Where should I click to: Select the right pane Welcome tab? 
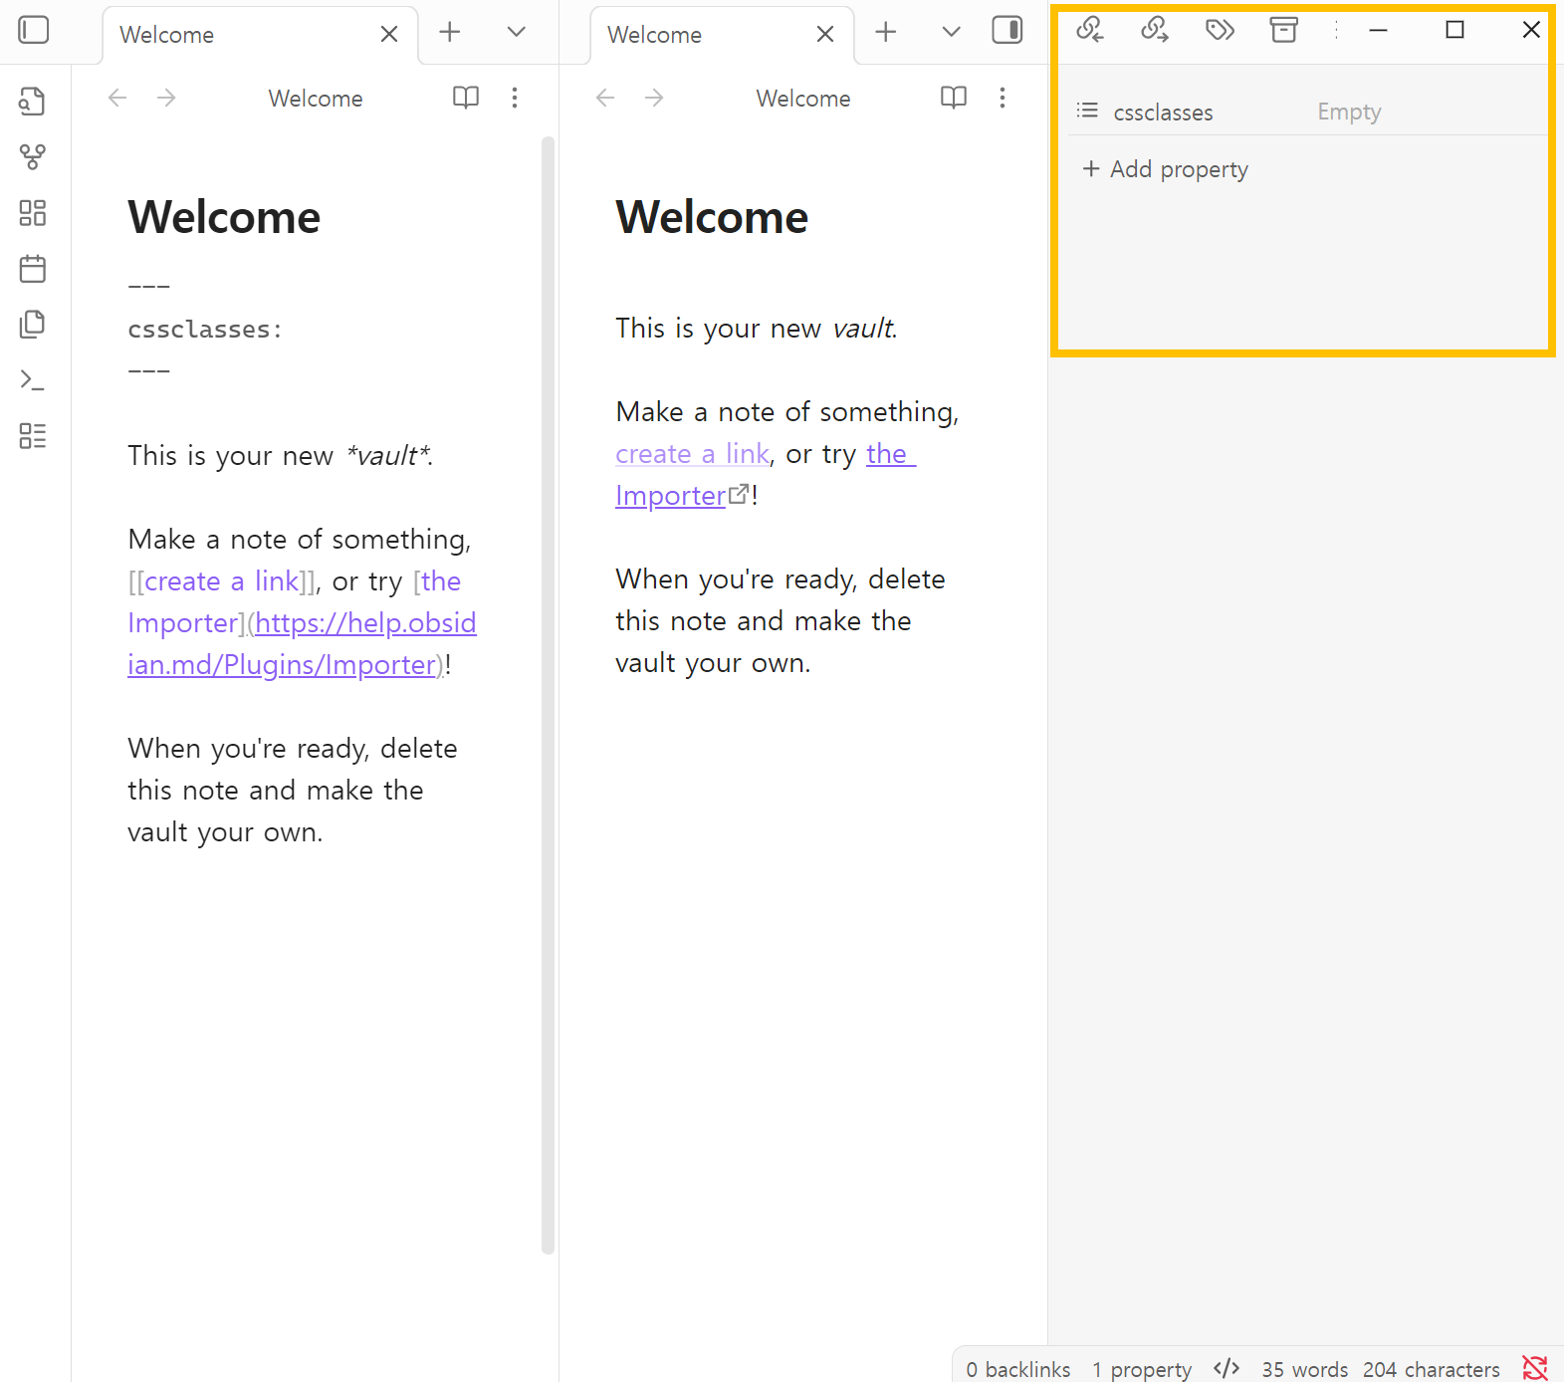722,35
